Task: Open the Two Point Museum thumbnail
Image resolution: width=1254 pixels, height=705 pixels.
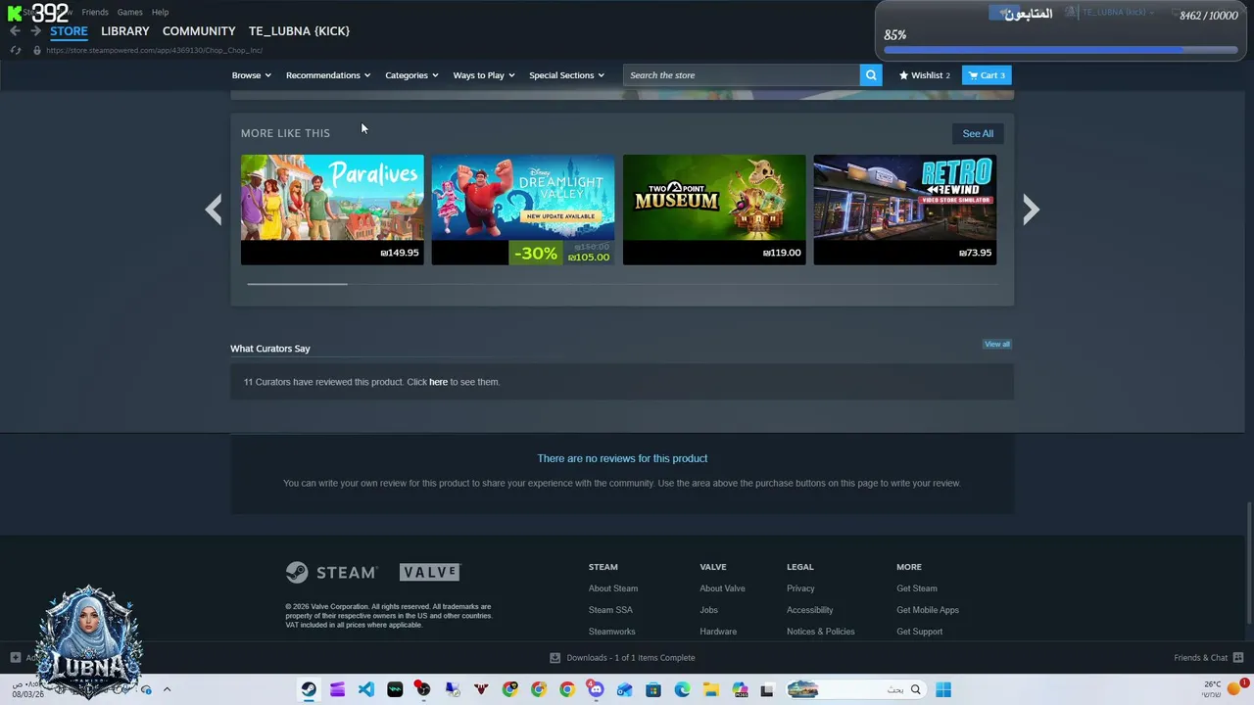Action: click(x=714, y=210)
